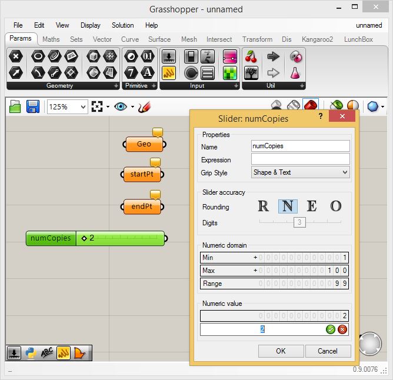Click the Name input field
The width and height of the screenshot is (393, 380).
coord(300,146)
